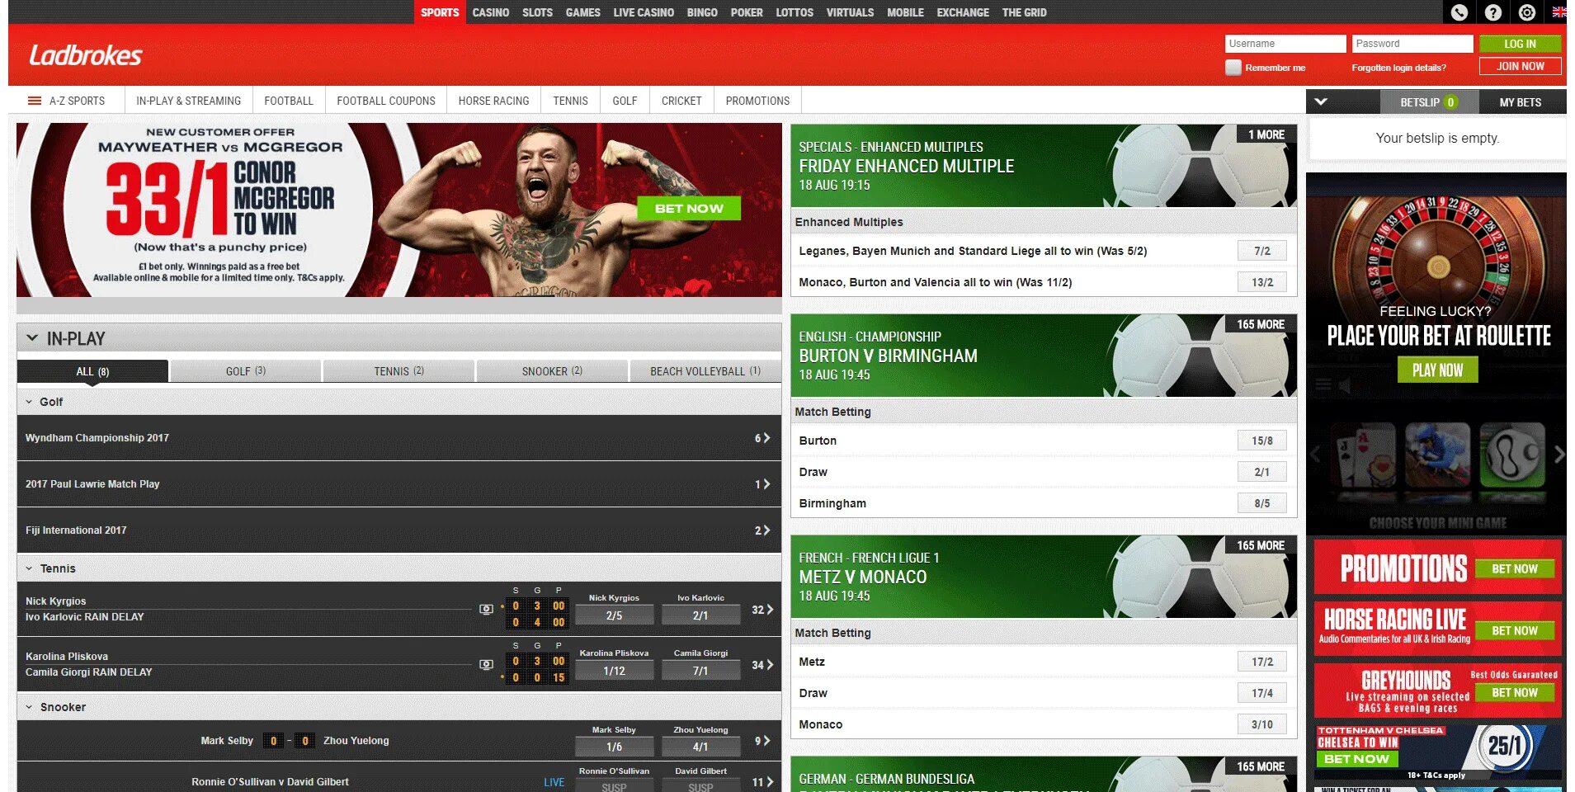
Task: Expand 2017 Paul Lawrie Match Play markets
Action: click(762, 484)
